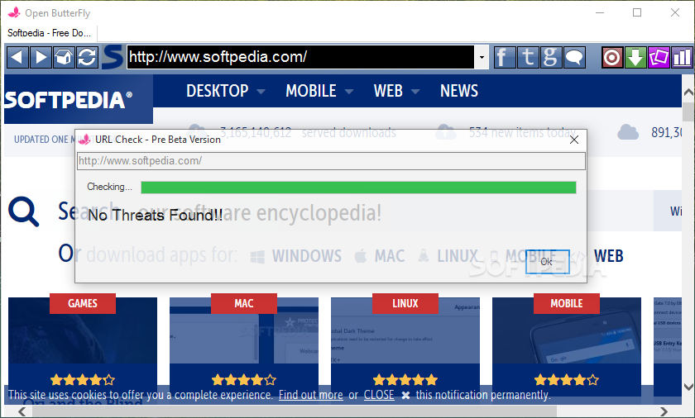The image size is (695, 418).
Task: Click the Softpedia S favicon in toolbar
Action: (x=113, y=57)
